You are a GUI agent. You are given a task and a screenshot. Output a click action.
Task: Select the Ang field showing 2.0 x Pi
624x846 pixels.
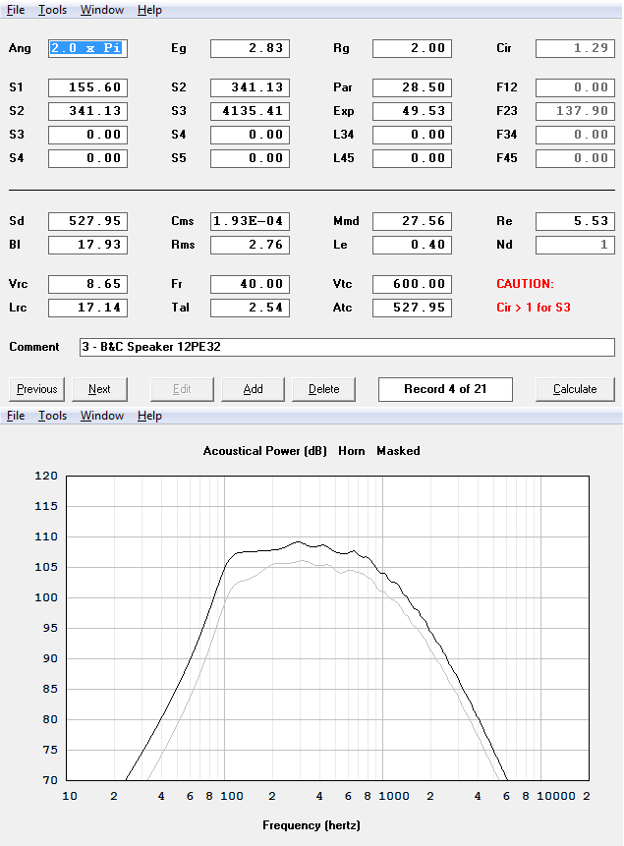tap(88, 48)
